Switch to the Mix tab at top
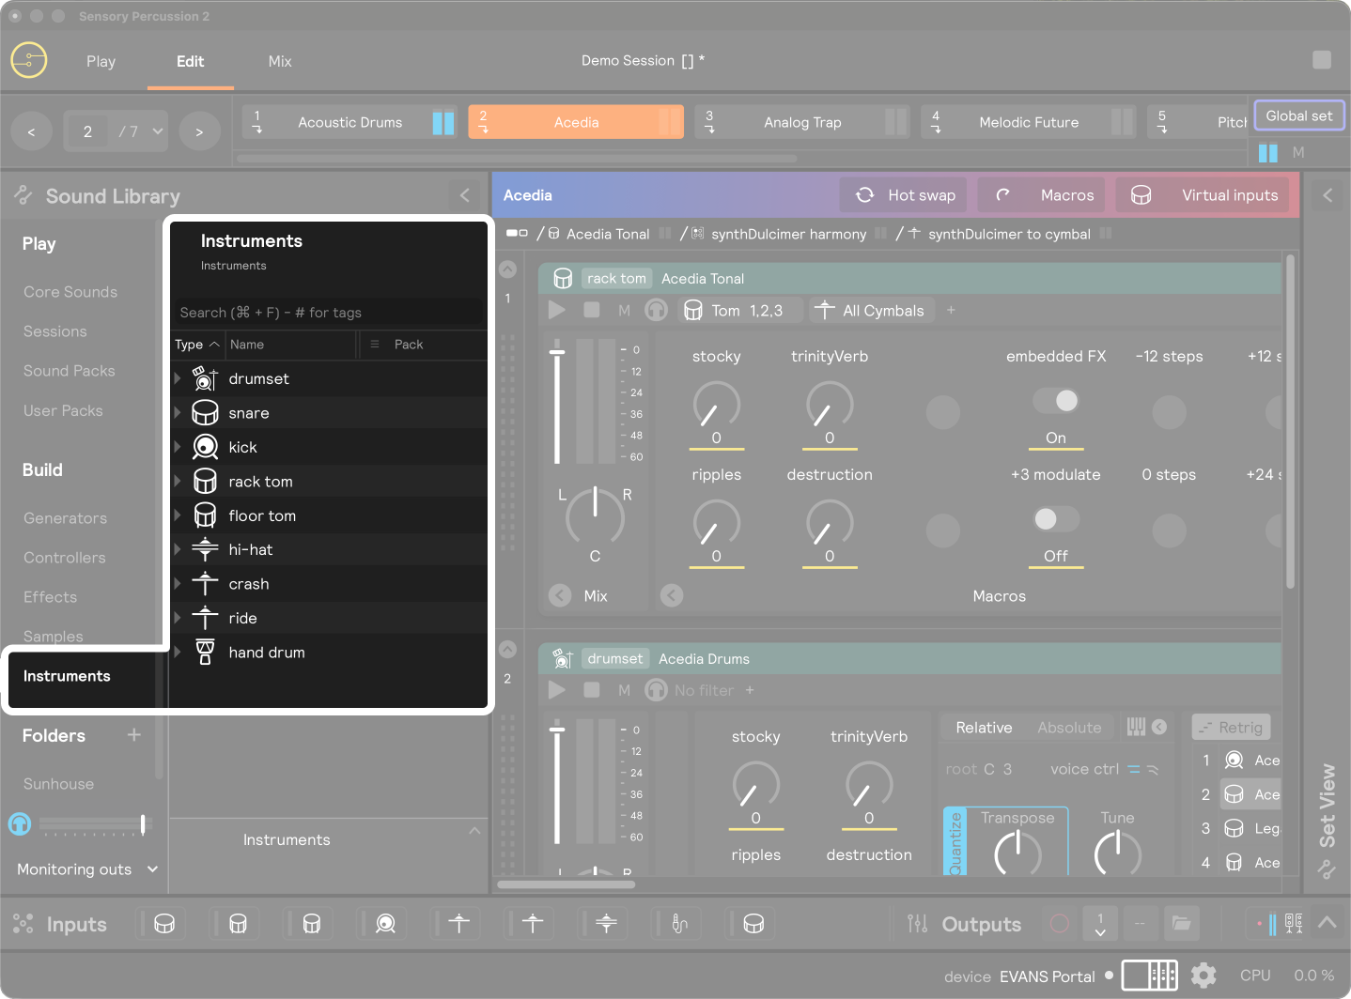The width and height of the screenshot is (1351, 999). (x=280, y=61)
